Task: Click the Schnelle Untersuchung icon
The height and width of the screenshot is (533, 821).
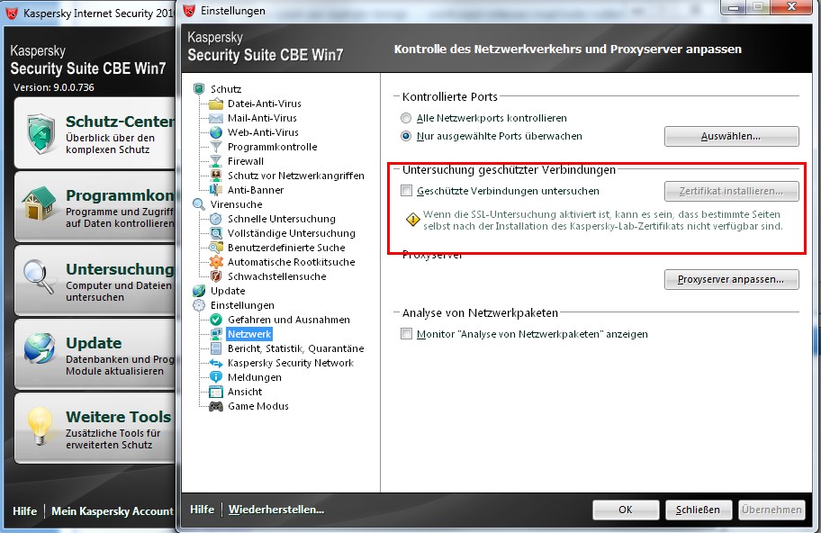Action: (216, 219)
